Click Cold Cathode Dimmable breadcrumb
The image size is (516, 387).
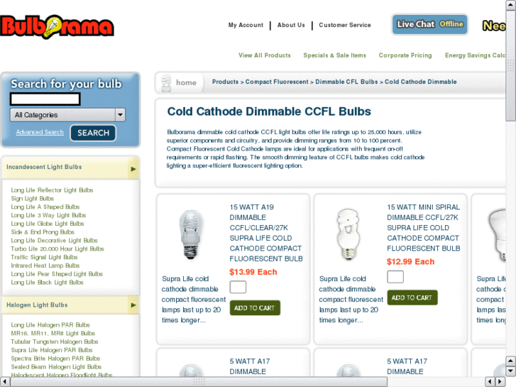coord(421,82)
